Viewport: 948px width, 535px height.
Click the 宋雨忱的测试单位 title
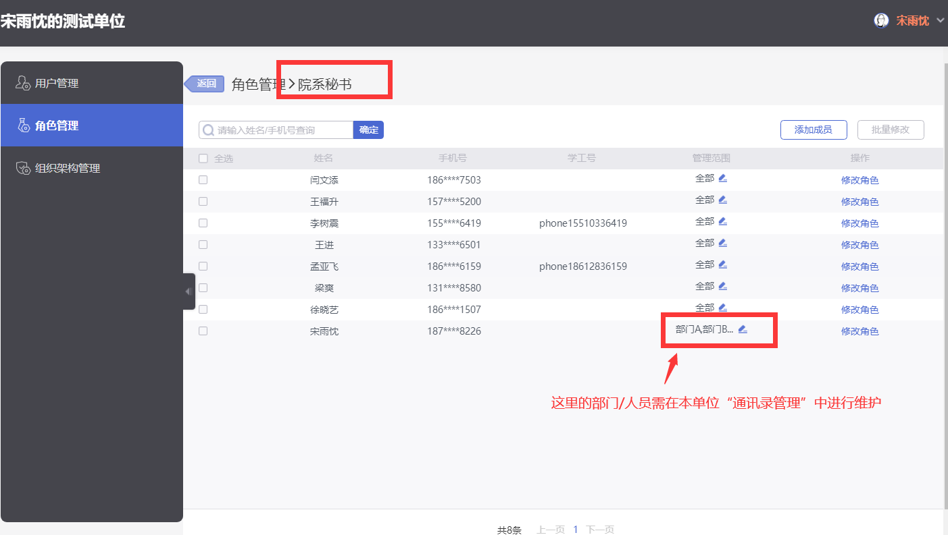(x=63, y=21)
